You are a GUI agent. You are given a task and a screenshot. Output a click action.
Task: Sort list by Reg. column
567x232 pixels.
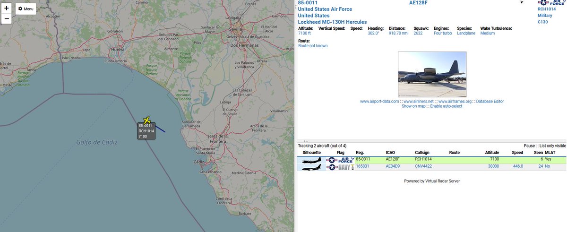click(x=360, y=153)
